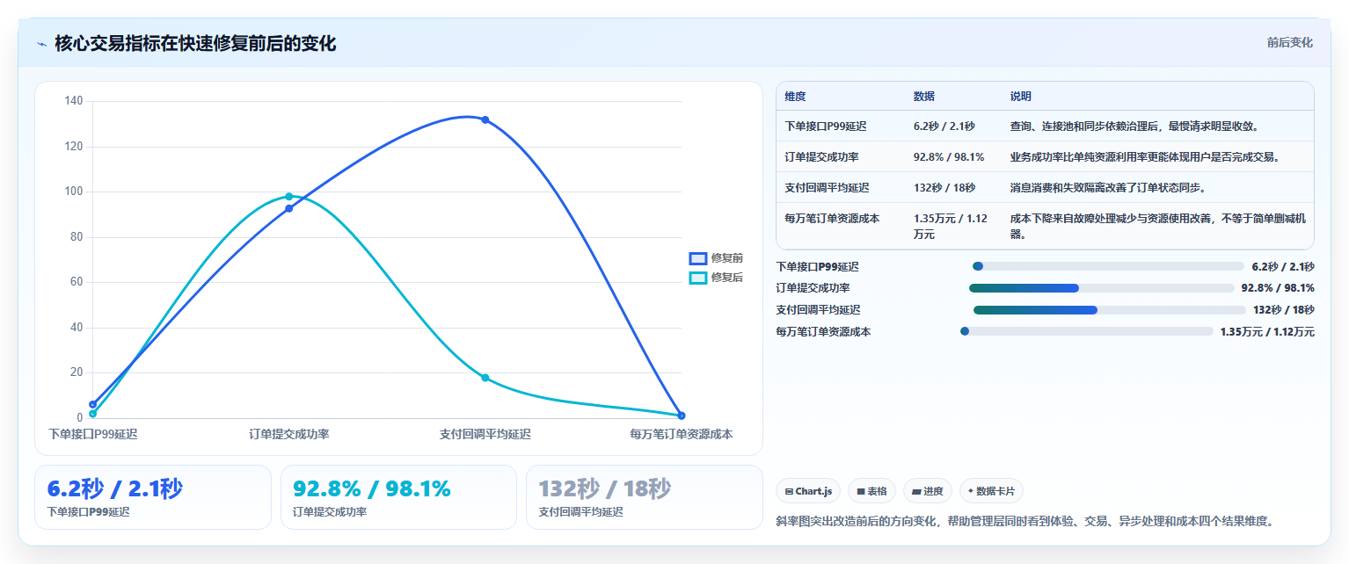Click the 修复前 data point at 订单提交成功率
Screen dimensions: 1349x564
(288, 208)
